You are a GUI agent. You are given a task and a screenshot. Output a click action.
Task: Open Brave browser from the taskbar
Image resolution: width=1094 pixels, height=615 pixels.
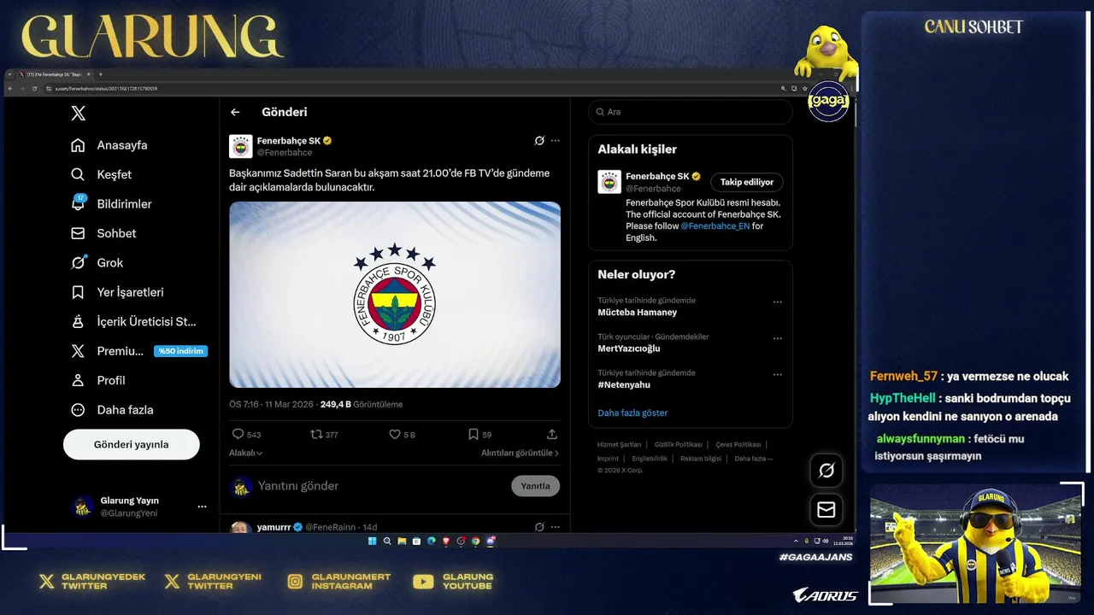pyautogui.click(x=446, y=541)
